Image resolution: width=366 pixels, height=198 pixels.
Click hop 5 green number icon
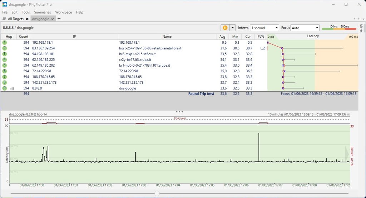[x=5, y=65]
